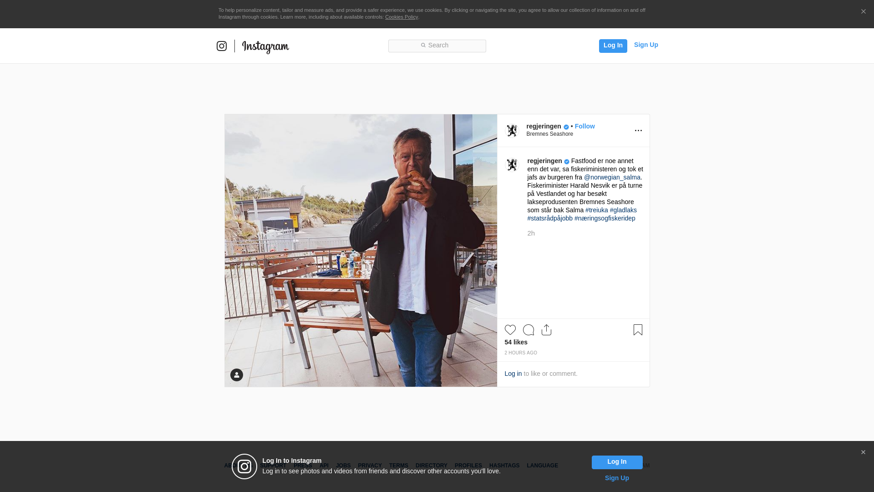Click the Instagram wordmark logo
Image resolution: width=874 pixels, height=492 pixels.
click(x=265, y=46)
